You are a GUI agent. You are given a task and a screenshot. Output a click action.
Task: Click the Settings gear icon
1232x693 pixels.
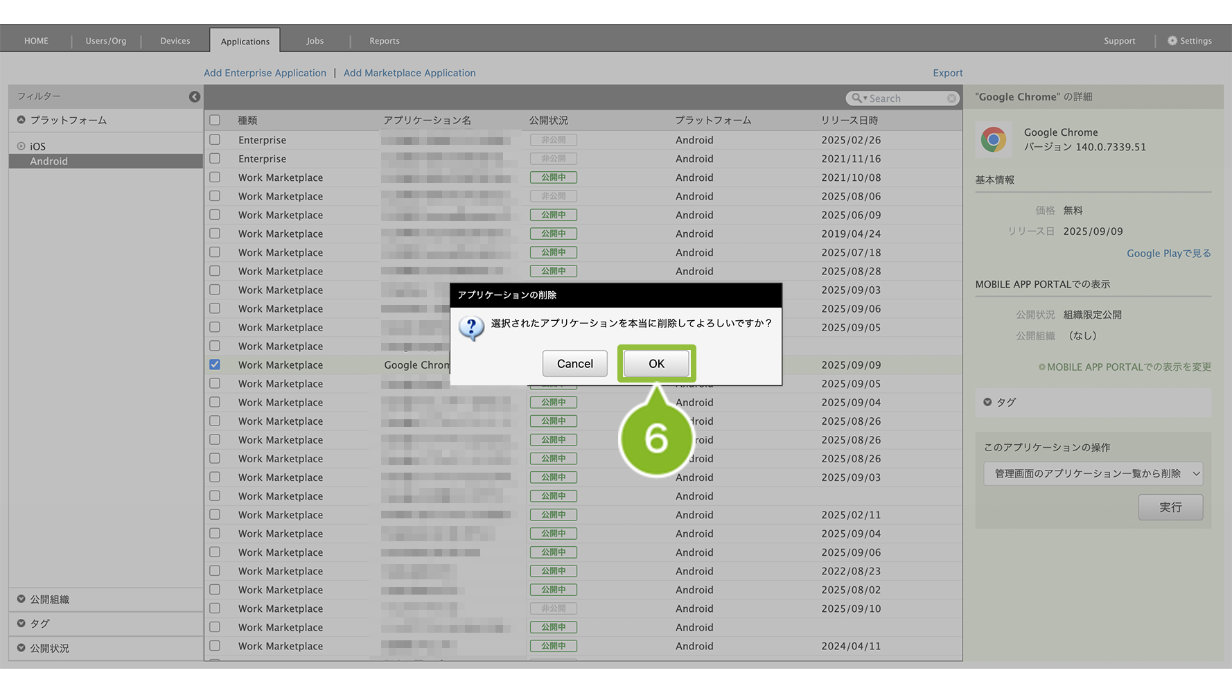(1172, 41)
